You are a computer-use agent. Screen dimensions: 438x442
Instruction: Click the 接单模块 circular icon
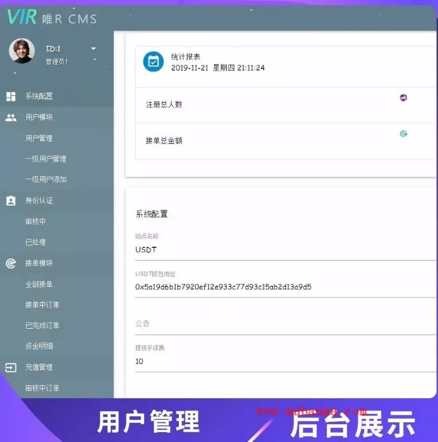click(x=11, y=263)
